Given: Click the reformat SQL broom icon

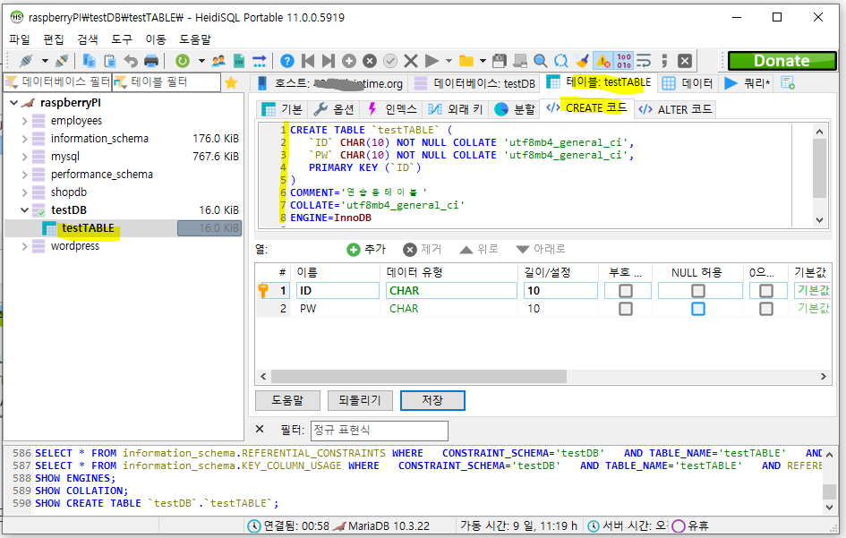Looking at the screenshot, I should click(582, 61).
